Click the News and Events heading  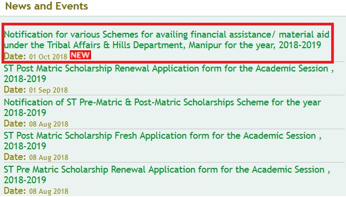tap(47, 6)
